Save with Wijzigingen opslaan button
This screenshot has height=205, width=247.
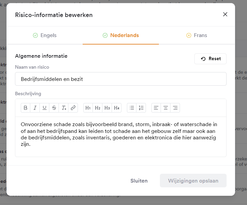193,181
